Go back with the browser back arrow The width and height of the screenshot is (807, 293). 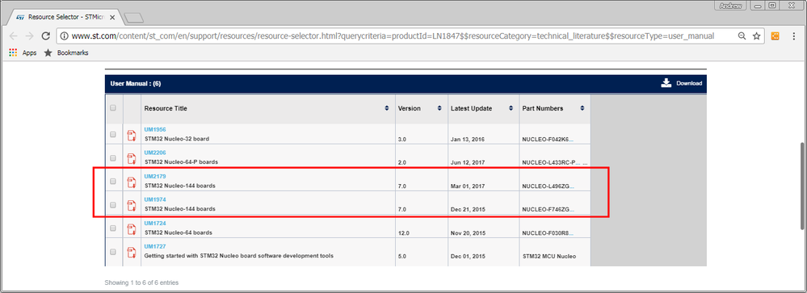coord(14,36)
